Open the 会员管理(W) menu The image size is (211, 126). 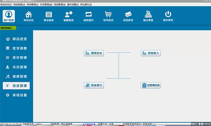[x=46, y=5]
